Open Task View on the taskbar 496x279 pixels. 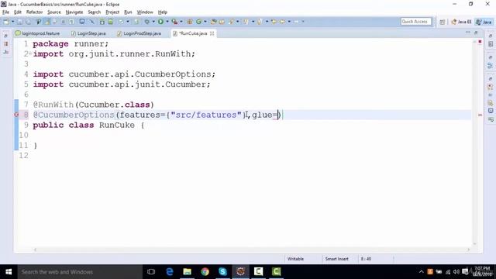pyautogui.click(x=151, y=272)
